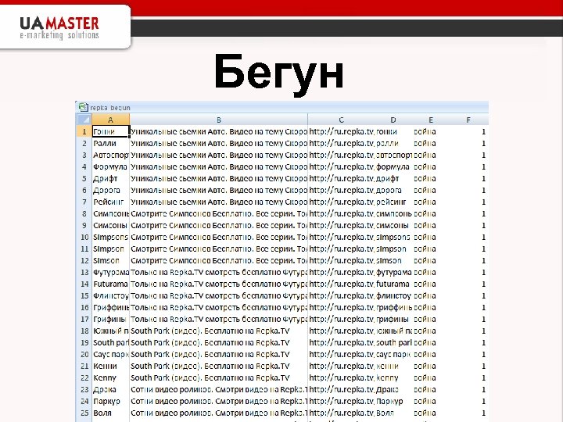Click cell E12 containing война
563x422 pixels.
pyautogui.click(x=431, y=260)
